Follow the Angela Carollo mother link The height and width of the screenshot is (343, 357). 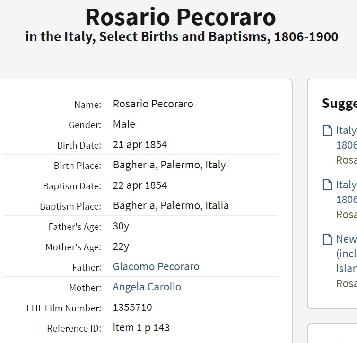coord(147,287)
